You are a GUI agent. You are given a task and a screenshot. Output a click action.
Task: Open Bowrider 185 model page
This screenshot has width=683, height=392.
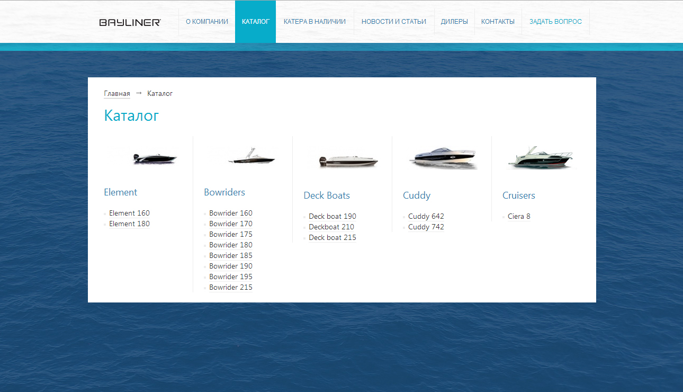(231, 256)
